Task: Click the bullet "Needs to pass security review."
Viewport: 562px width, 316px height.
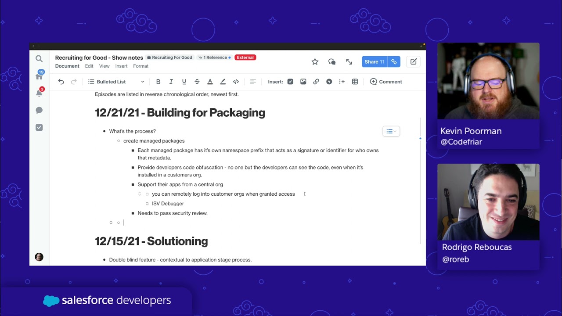Action: pyautogui.click(x=173, y=213)
